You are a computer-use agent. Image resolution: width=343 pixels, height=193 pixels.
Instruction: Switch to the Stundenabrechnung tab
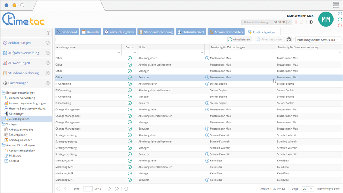coord(156,32)
